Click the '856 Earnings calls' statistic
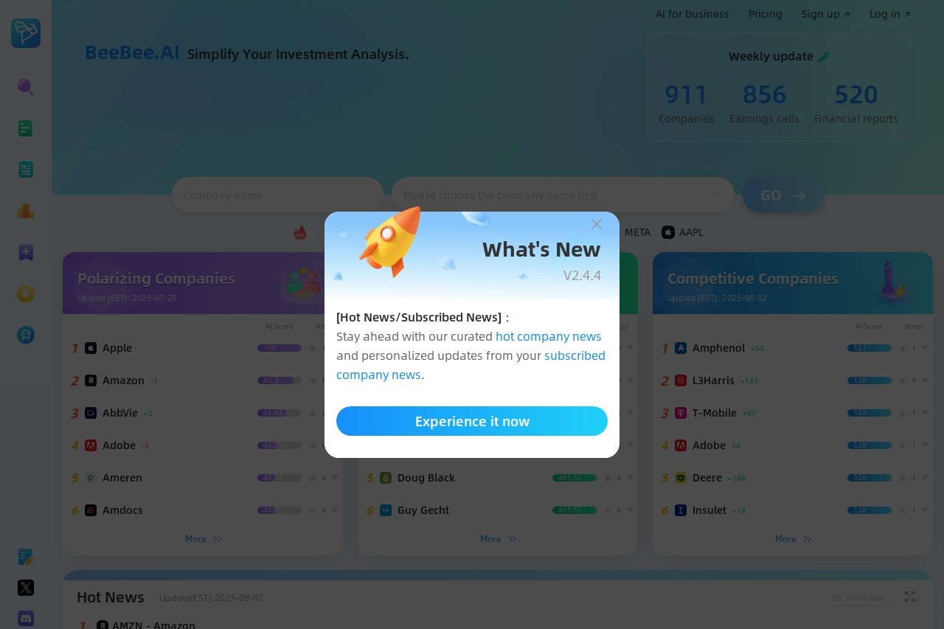The height and width of the screenshot is (629, 944). (x=764, y=102)
